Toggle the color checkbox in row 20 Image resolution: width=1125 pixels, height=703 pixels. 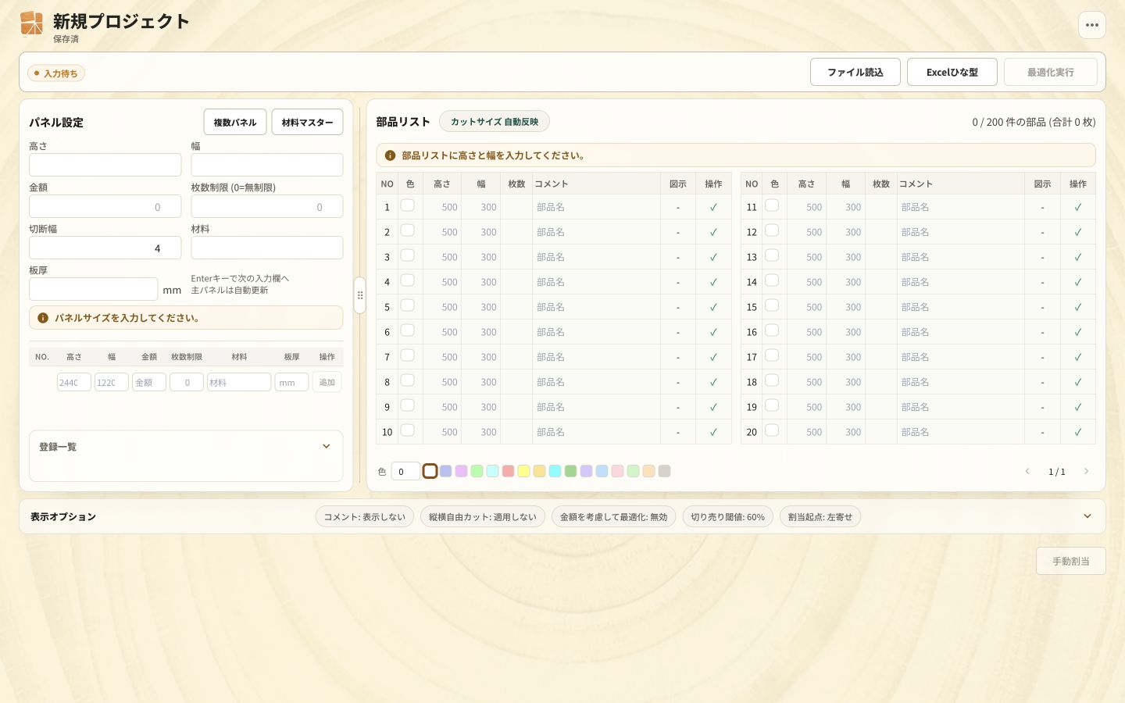(x=772, y=430)
